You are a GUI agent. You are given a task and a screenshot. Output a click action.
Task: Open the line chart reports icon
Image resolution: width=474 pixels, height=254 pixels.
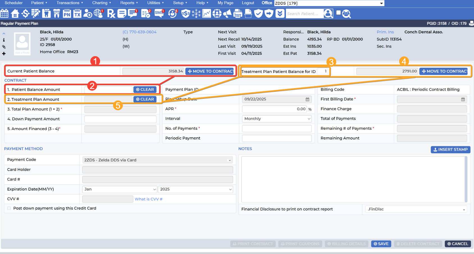tap(207, 13)
